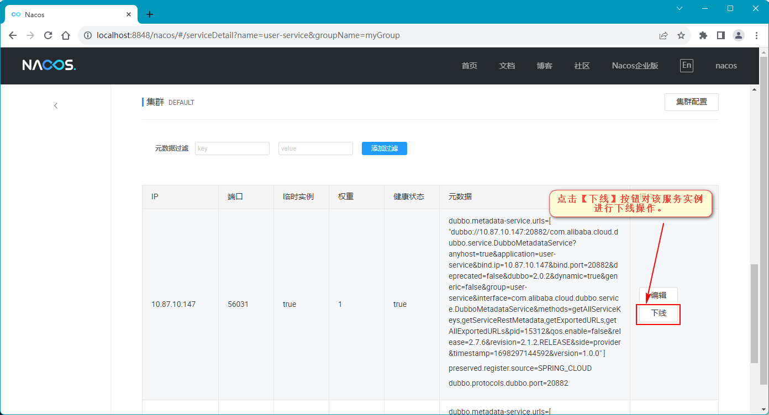
Task: Click the 添加过滤 button
Action: tap(384, 148)
